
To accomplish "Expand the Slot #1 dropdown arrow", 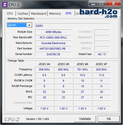I will (29, 25).
